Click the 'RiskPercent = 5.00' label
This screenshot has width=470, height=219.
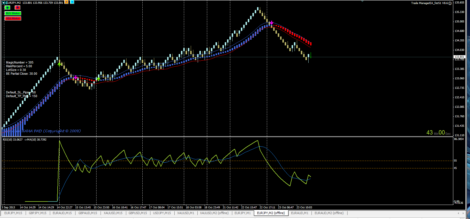(19, 66)
